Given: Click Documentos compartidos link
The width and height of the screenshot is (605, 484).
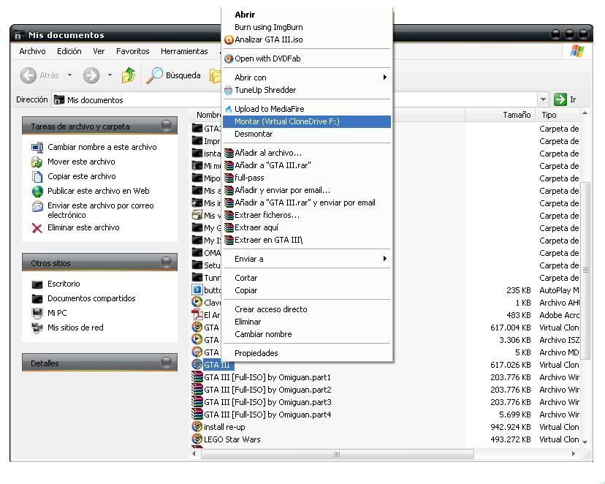Looking at the screenshot, I should click(91, 298).
